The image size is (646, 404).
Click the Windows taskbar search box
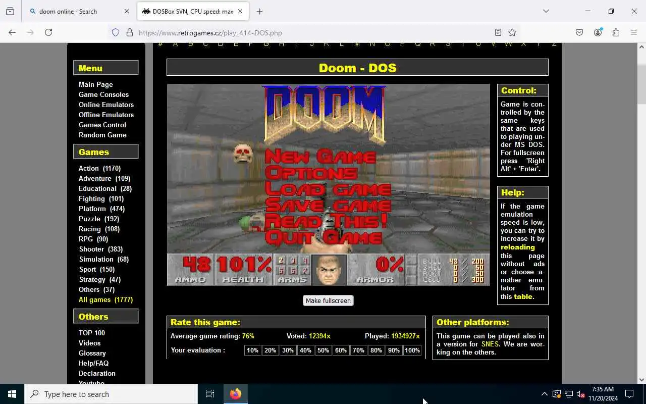click(111, 394)
